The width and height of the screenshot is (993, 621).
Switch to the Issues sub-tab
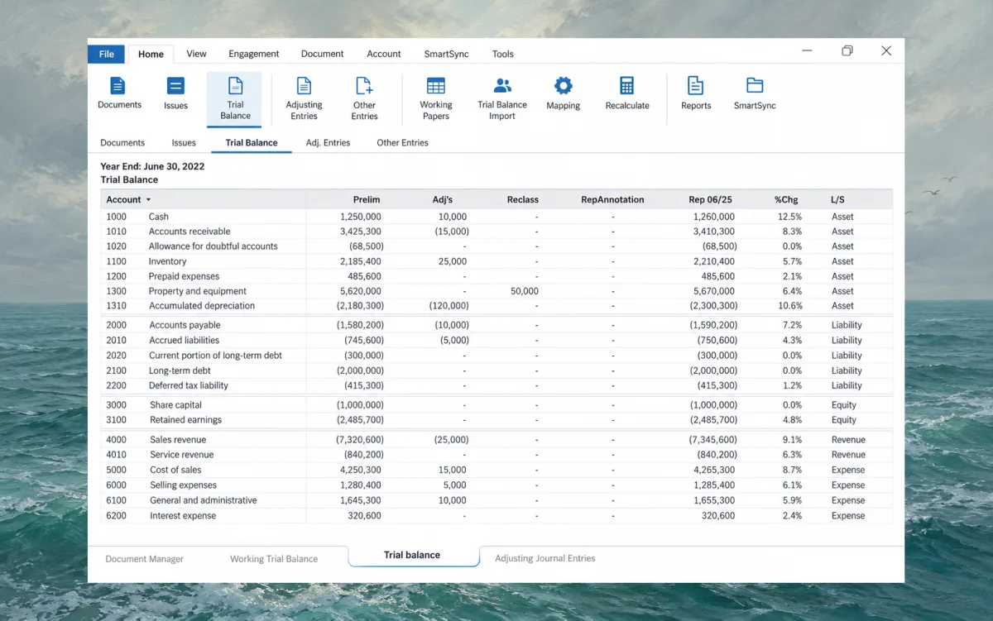coord(184,143)
